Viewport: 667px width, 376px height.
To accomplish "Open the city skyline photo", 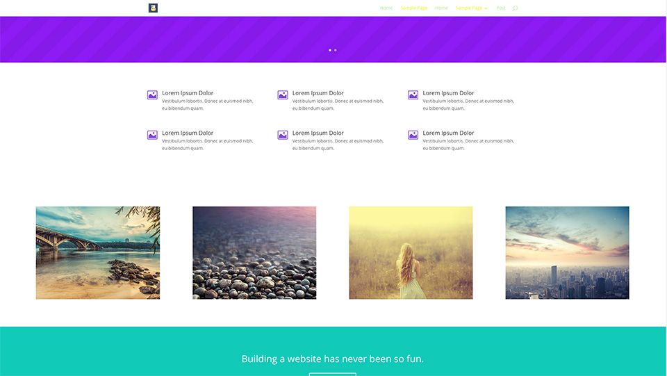I will [x=567, y=253].
